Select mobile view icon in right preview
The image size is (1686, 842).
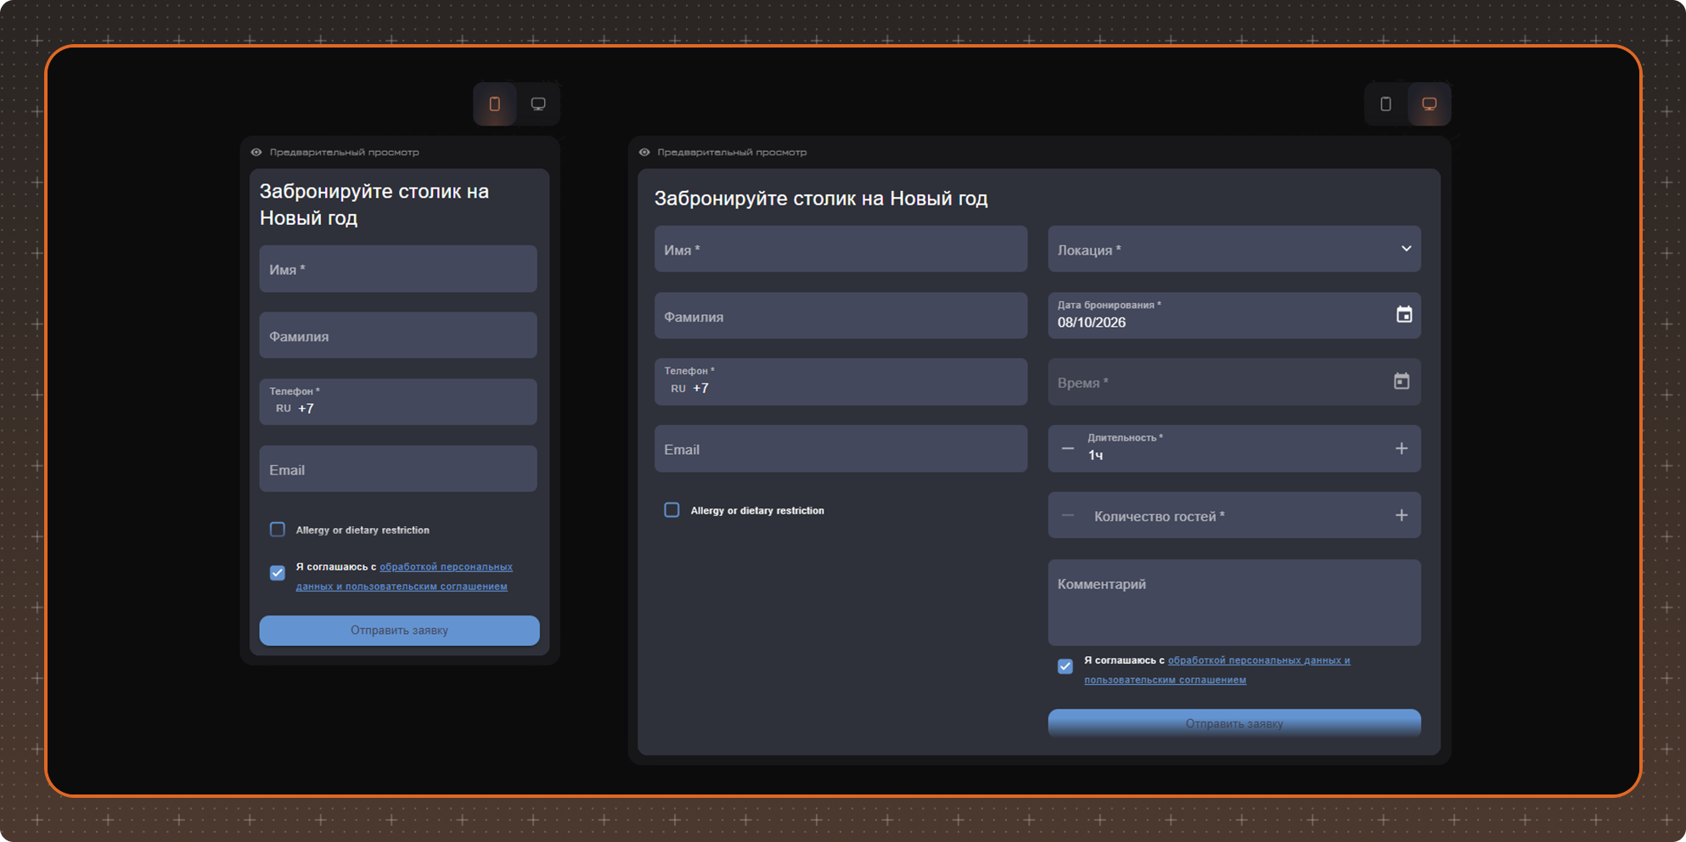click(1385, 104)
